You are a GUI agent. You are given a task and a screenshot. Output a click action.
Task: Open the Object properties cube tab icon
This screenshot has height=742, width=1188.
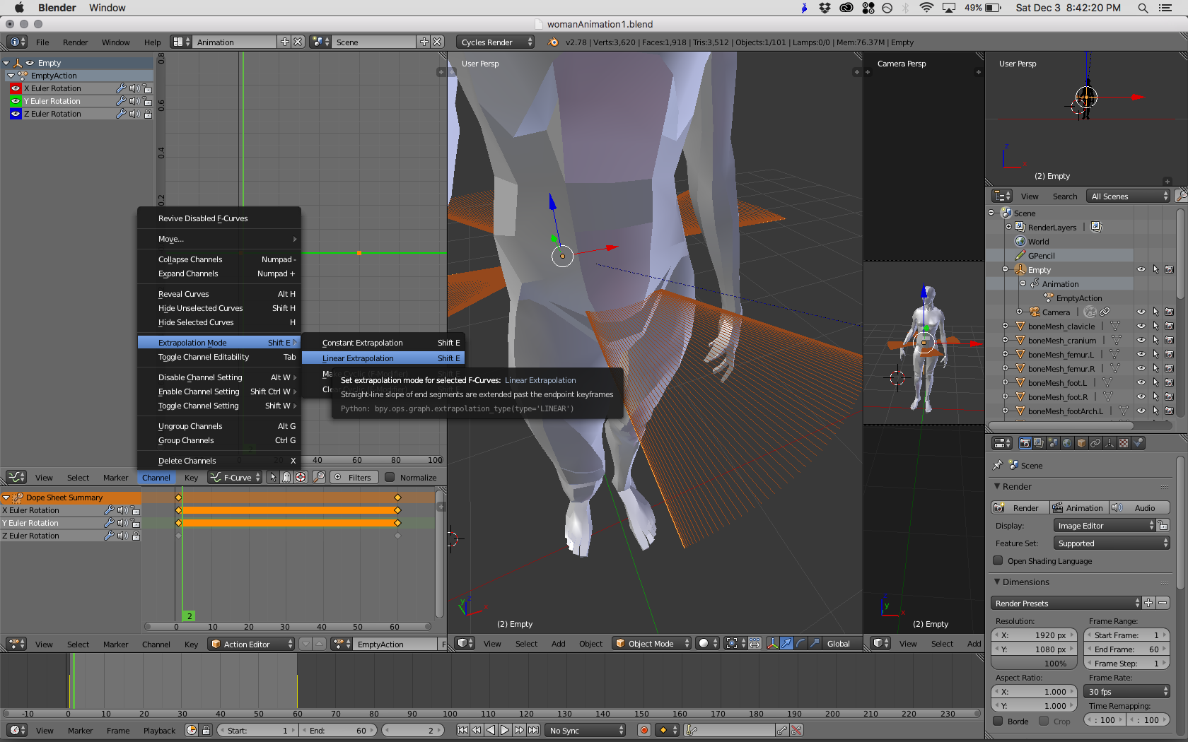click(1081, 443)
